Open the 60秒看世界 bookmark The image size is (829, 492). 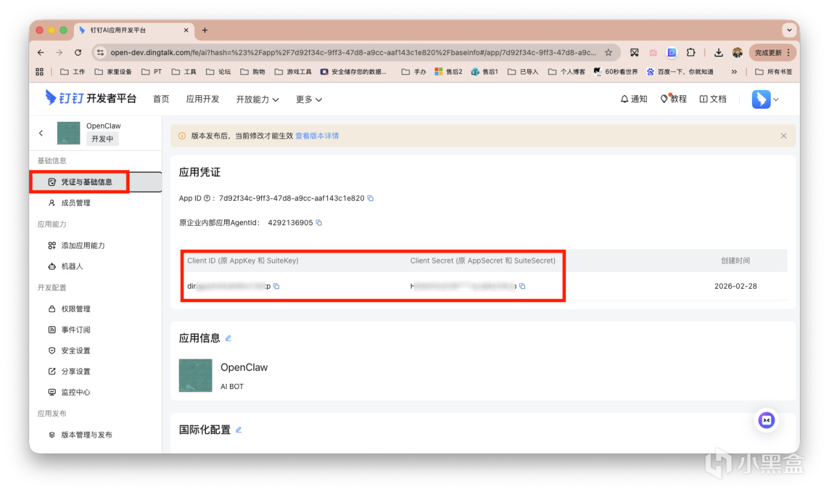615,72
